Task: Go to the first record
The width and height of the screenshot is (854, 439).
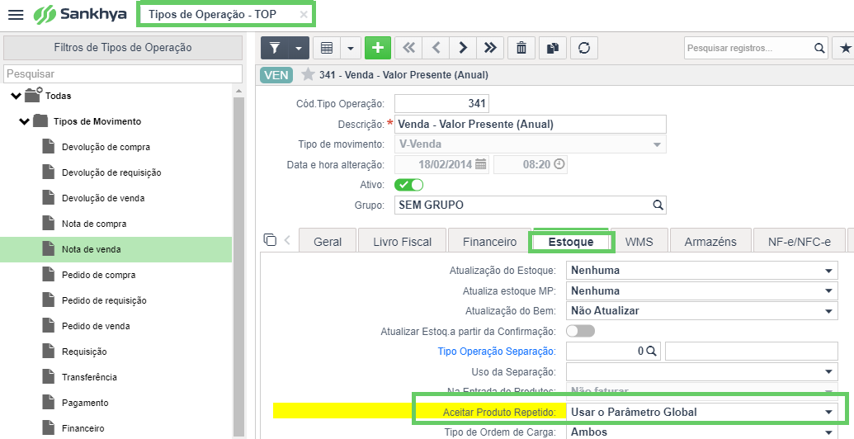Action: [408, 48]
